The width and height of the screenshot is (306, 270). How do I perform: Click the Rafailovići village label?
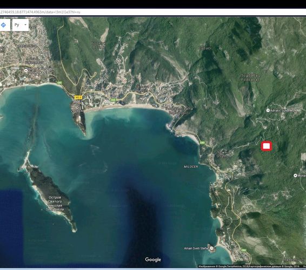tap(179, 111)
